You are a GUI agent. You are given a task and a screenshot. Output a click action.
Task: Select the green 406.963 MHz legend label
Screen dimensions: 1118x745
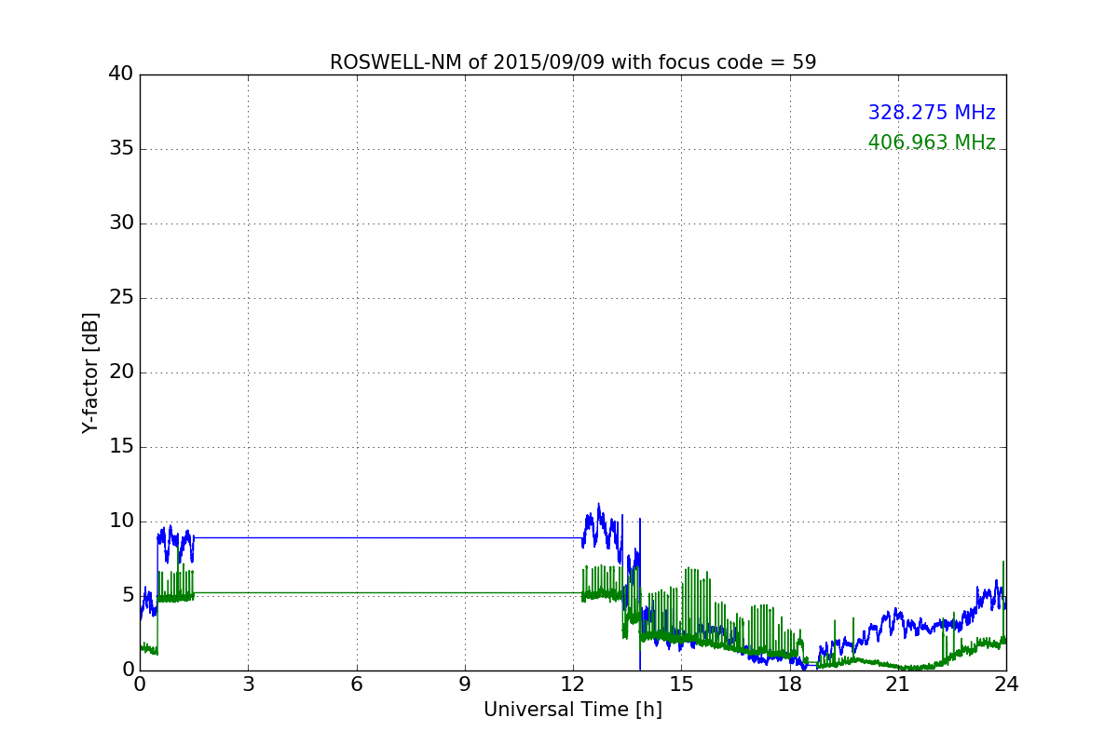click(x=932, y=142)
